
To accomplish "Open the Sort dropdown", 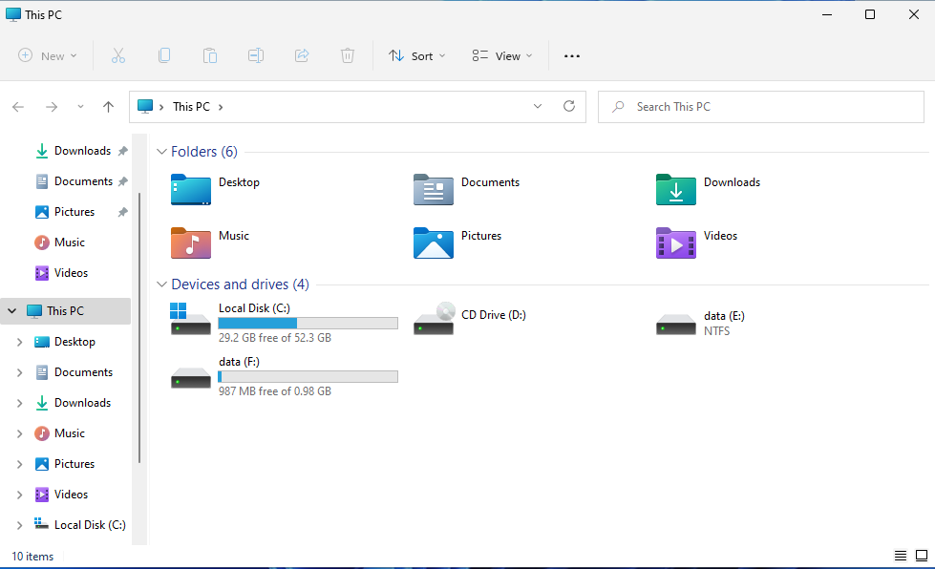I will click(416, 55).
